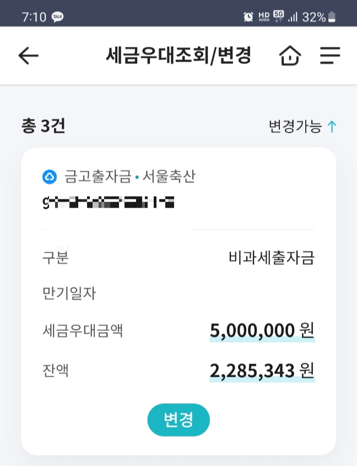Tap the back arrow to go back
This screenshot has height=466, width=357.
tap(26, 55)
